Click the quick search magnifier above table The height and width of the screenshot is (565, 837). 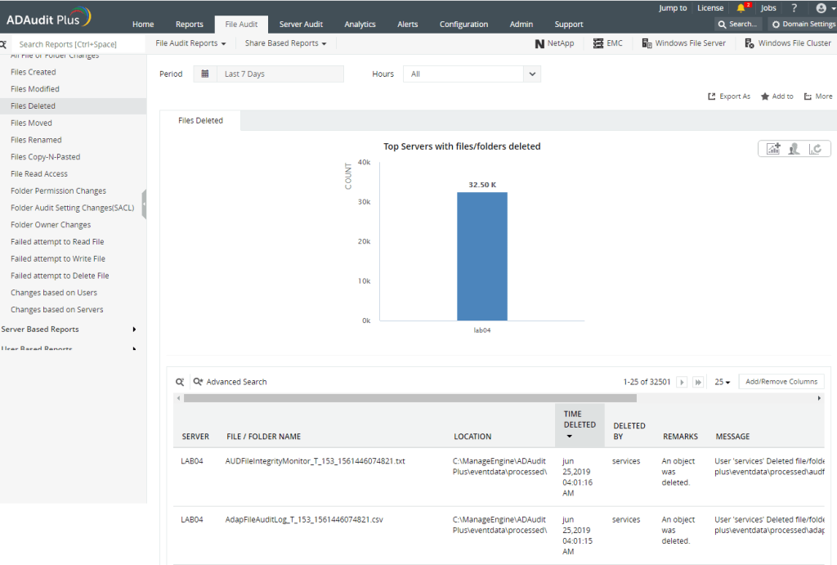[180, 382]
